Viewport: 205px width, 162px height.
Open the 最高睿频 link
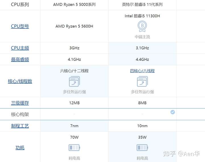click(x=20, y=59)
